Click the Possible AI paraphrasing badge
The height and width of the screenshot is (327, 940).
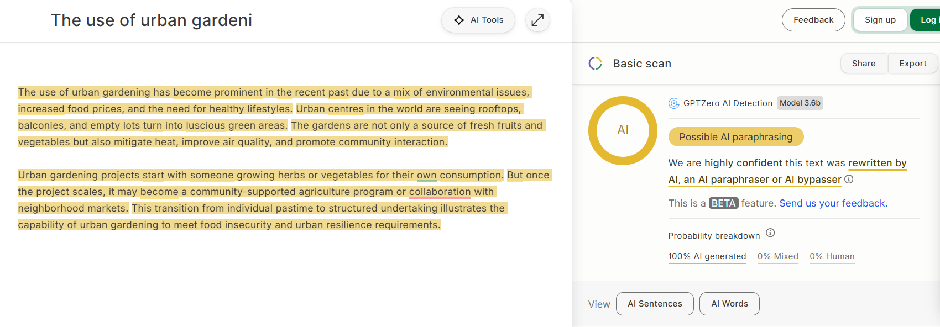(x=735, y=137)
